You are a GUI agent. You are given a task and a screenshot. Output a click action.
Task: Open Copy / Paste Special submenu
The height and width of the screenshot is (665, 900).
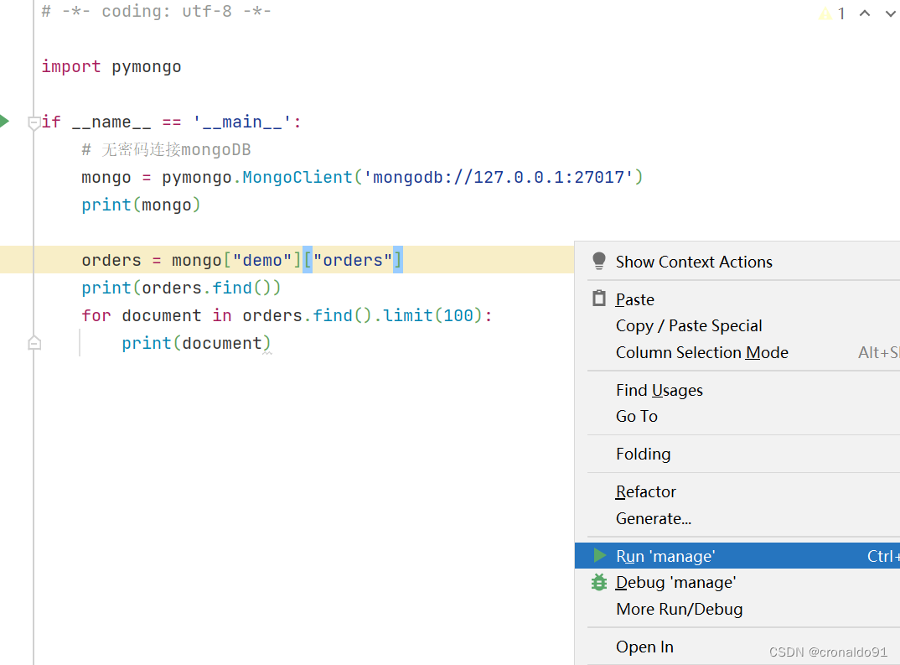click(x=737, y=325)
